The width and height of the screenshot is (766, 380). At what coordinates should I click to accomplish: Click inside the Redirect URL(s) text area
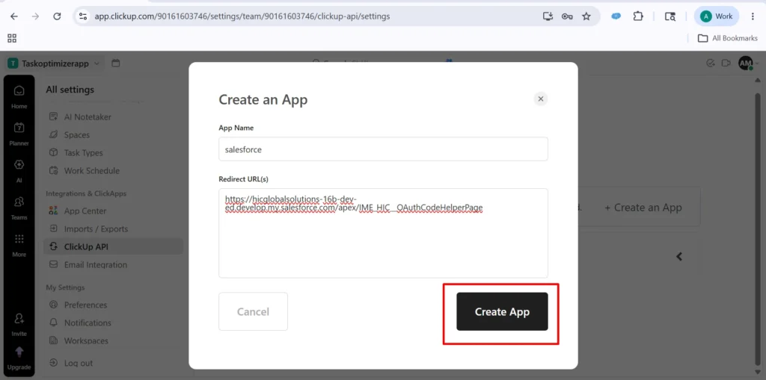pos(383,233)
